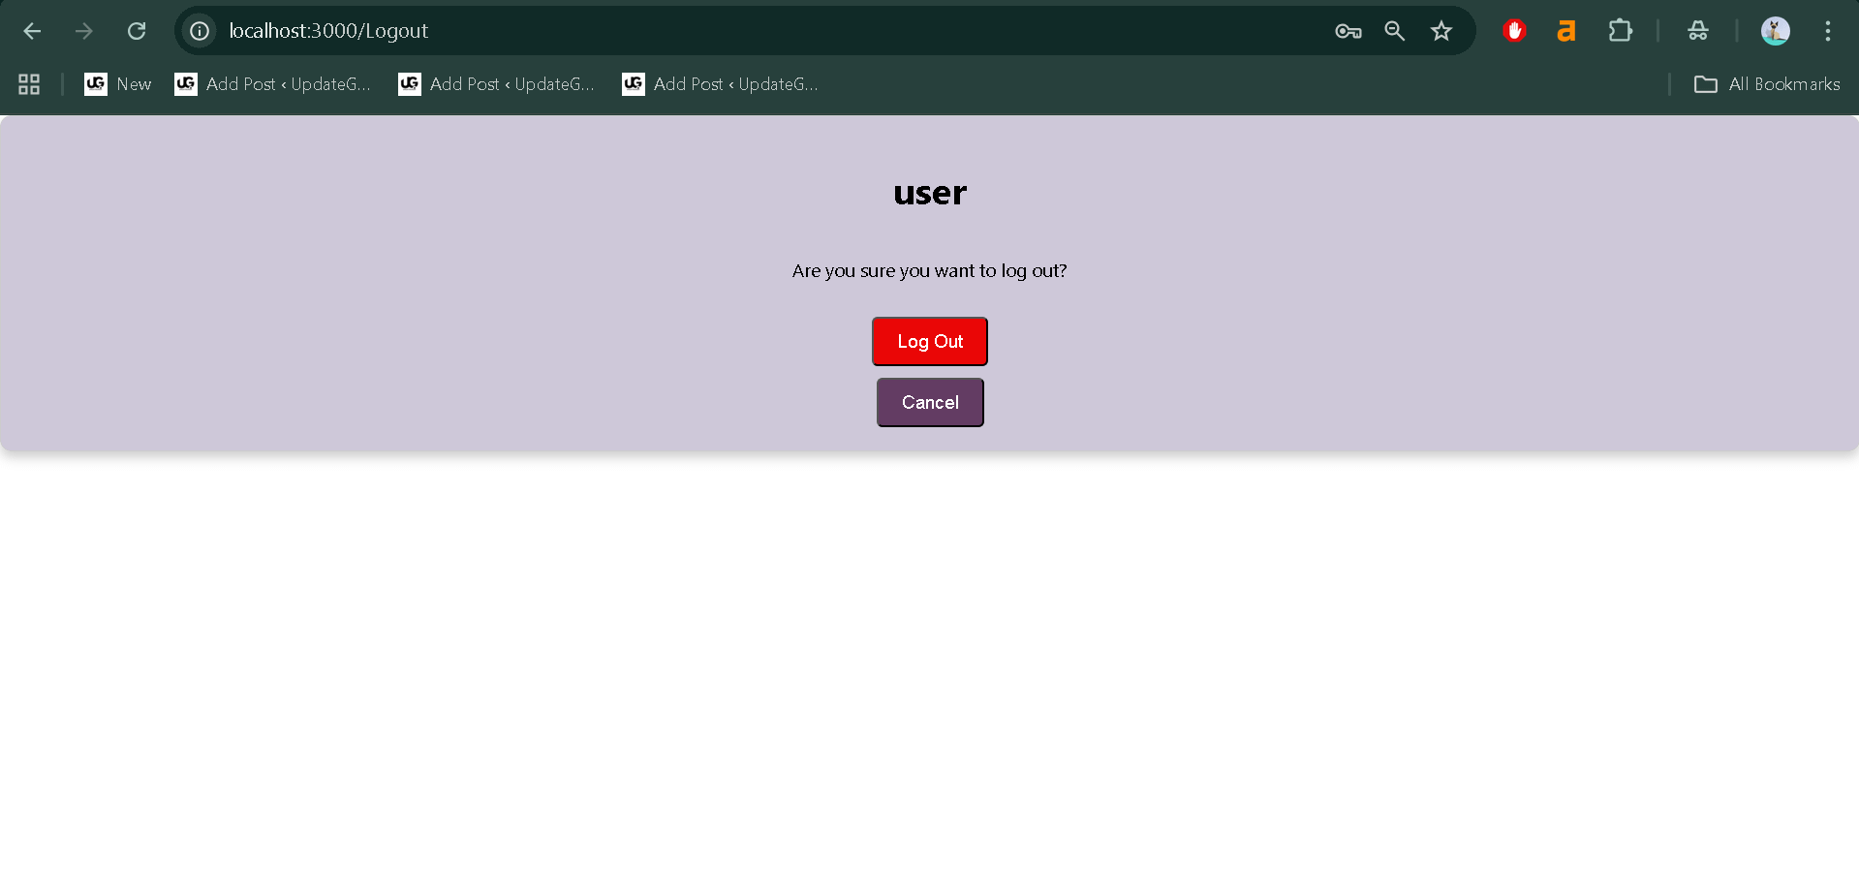This screenshot has height=896, width=1859.
Task: Bookmark this page with the star icon
Action: (1441, 31)
